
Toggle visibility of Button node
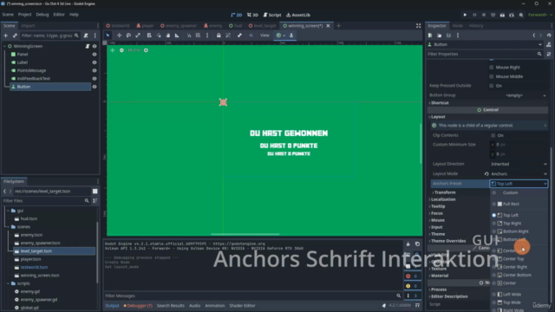[95, 87]
